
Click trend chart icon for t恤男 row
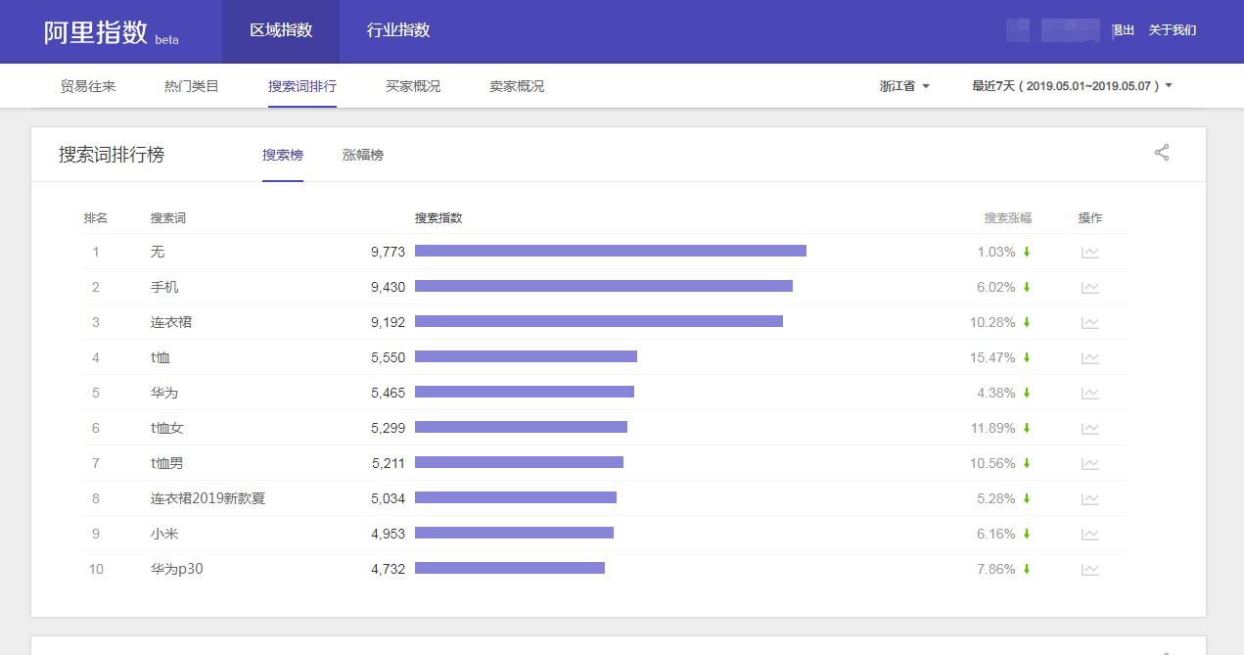(x=1089, y=464)
